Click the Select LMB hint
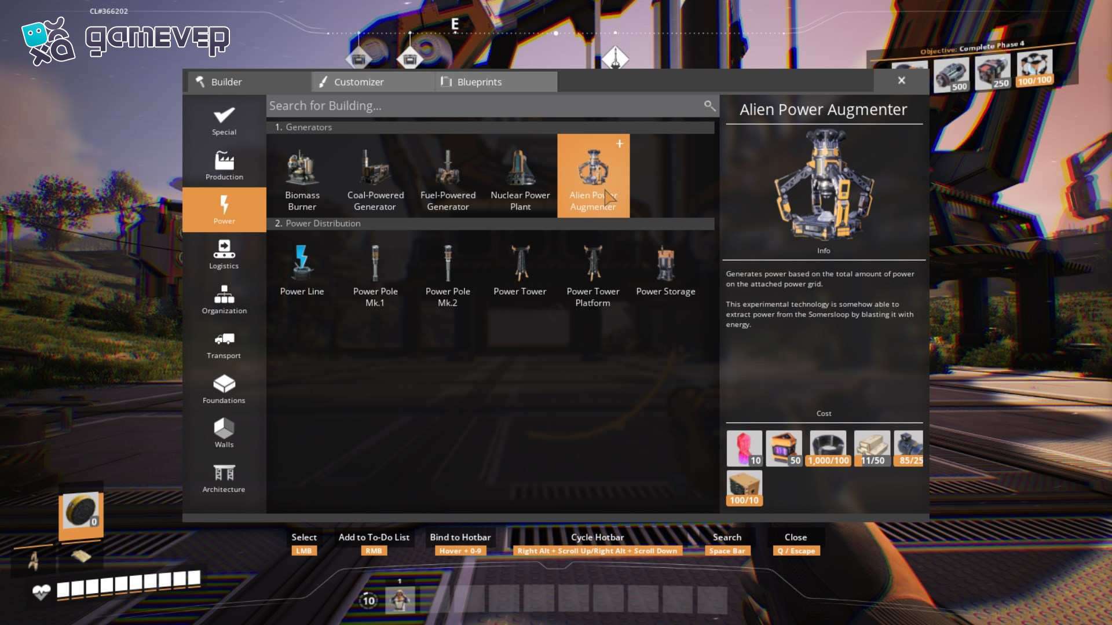 point(304,543)
